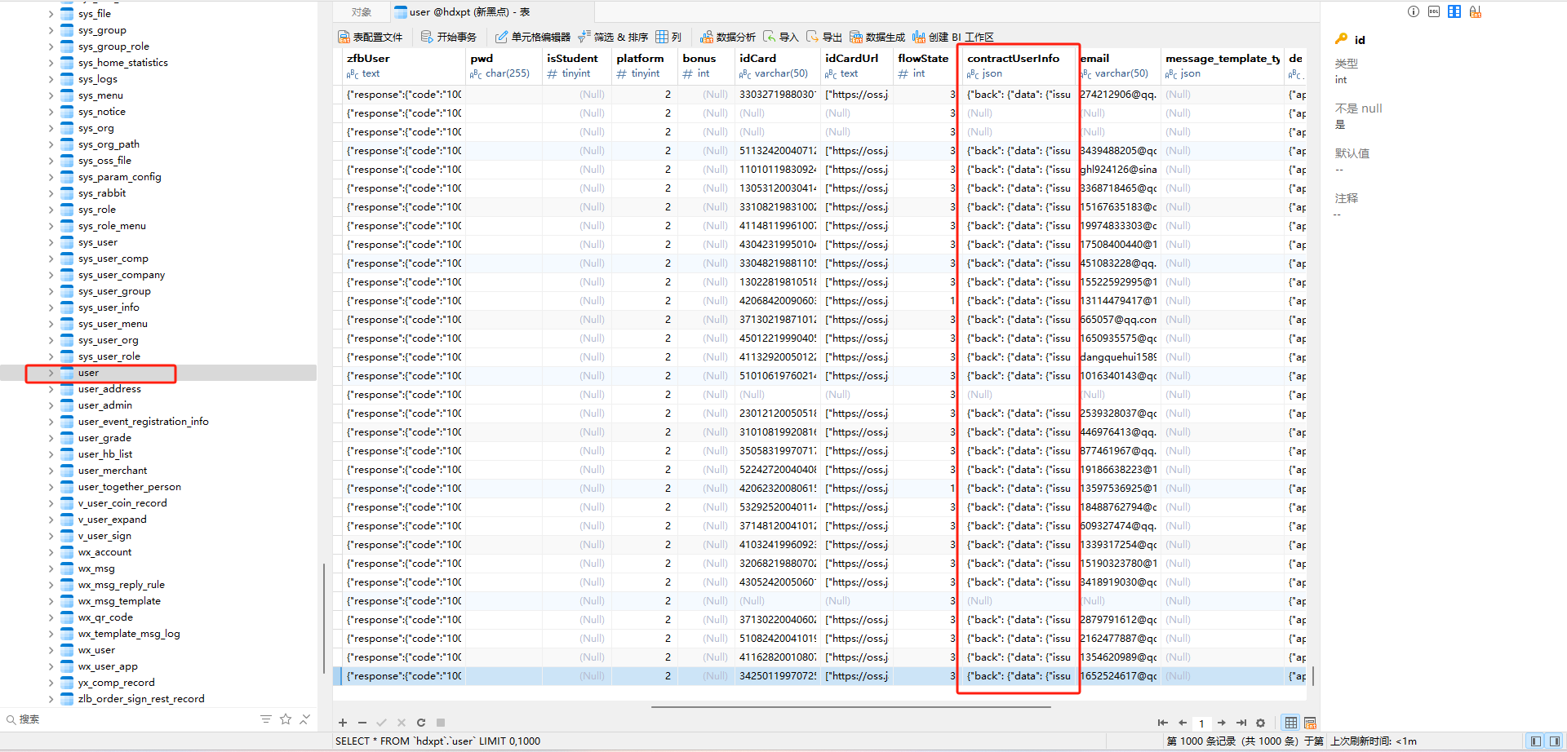The image size is (1567, 752).
Task: Select the user_address table
Action: coord(109,389)
